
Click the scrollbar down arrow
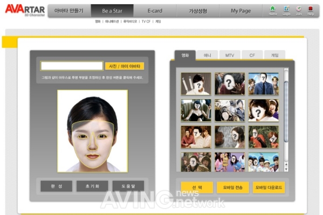point(286,169)
